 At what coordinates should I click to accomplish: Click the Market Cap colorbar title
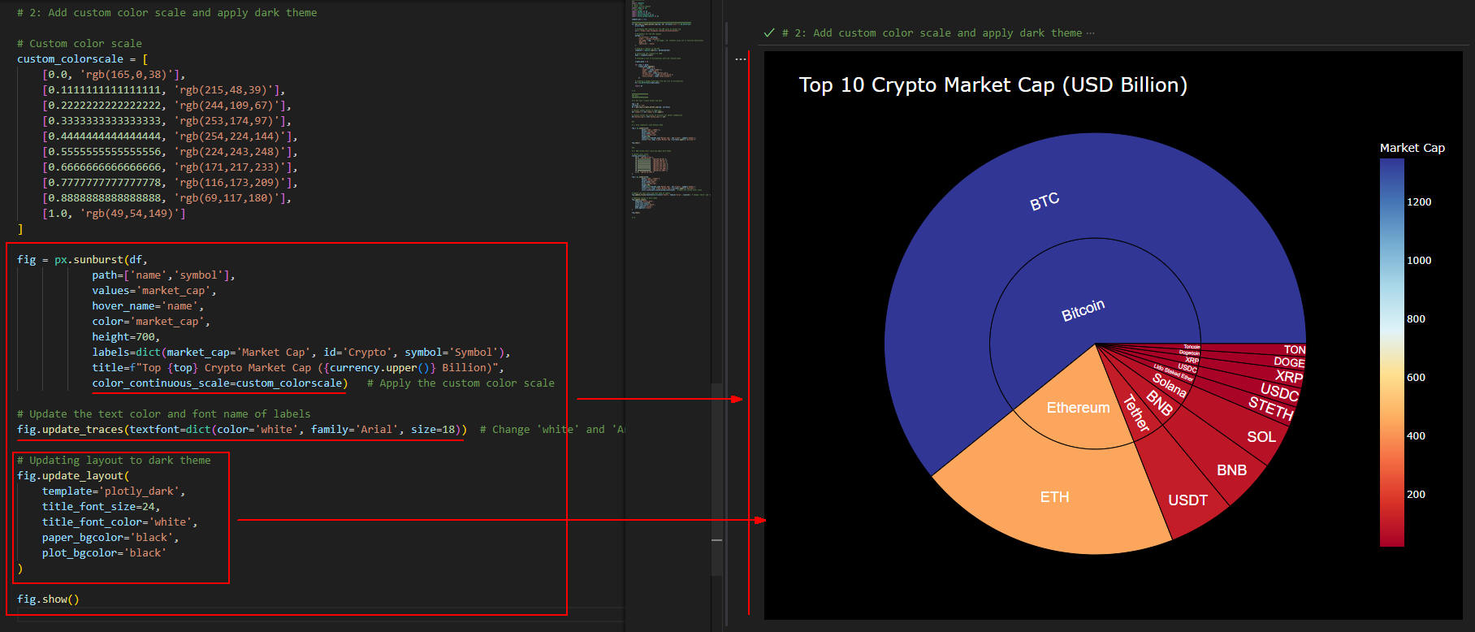[x=1412, y=148]
